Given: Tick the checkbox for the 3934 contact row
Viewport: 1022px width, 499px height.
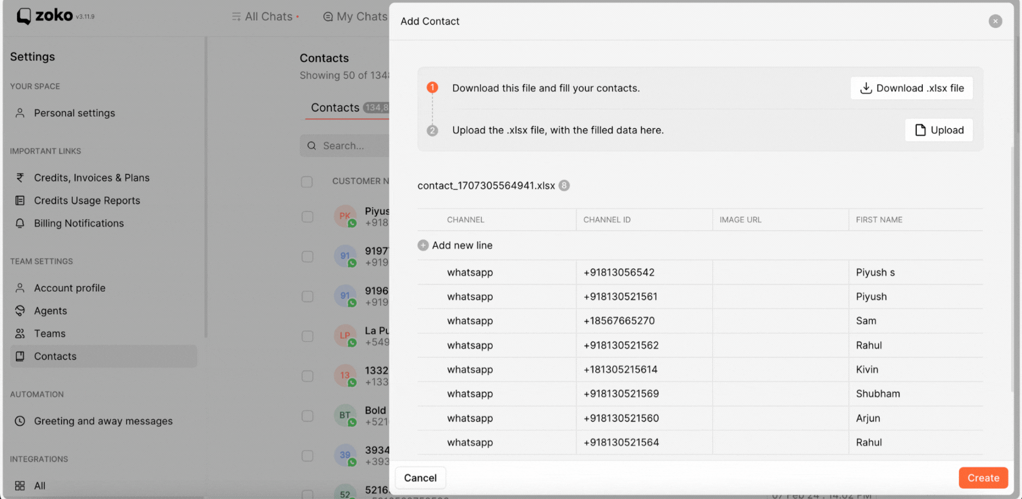Looking at the screenshot, I should click(x=307, y=455).
